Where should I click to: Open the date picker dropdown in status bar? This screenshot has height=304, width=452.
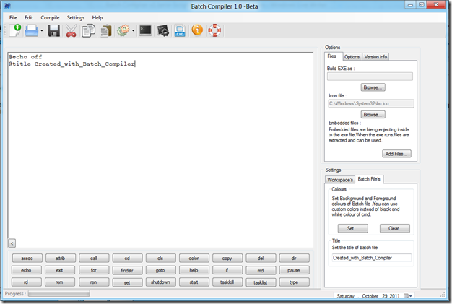point(408,296)
